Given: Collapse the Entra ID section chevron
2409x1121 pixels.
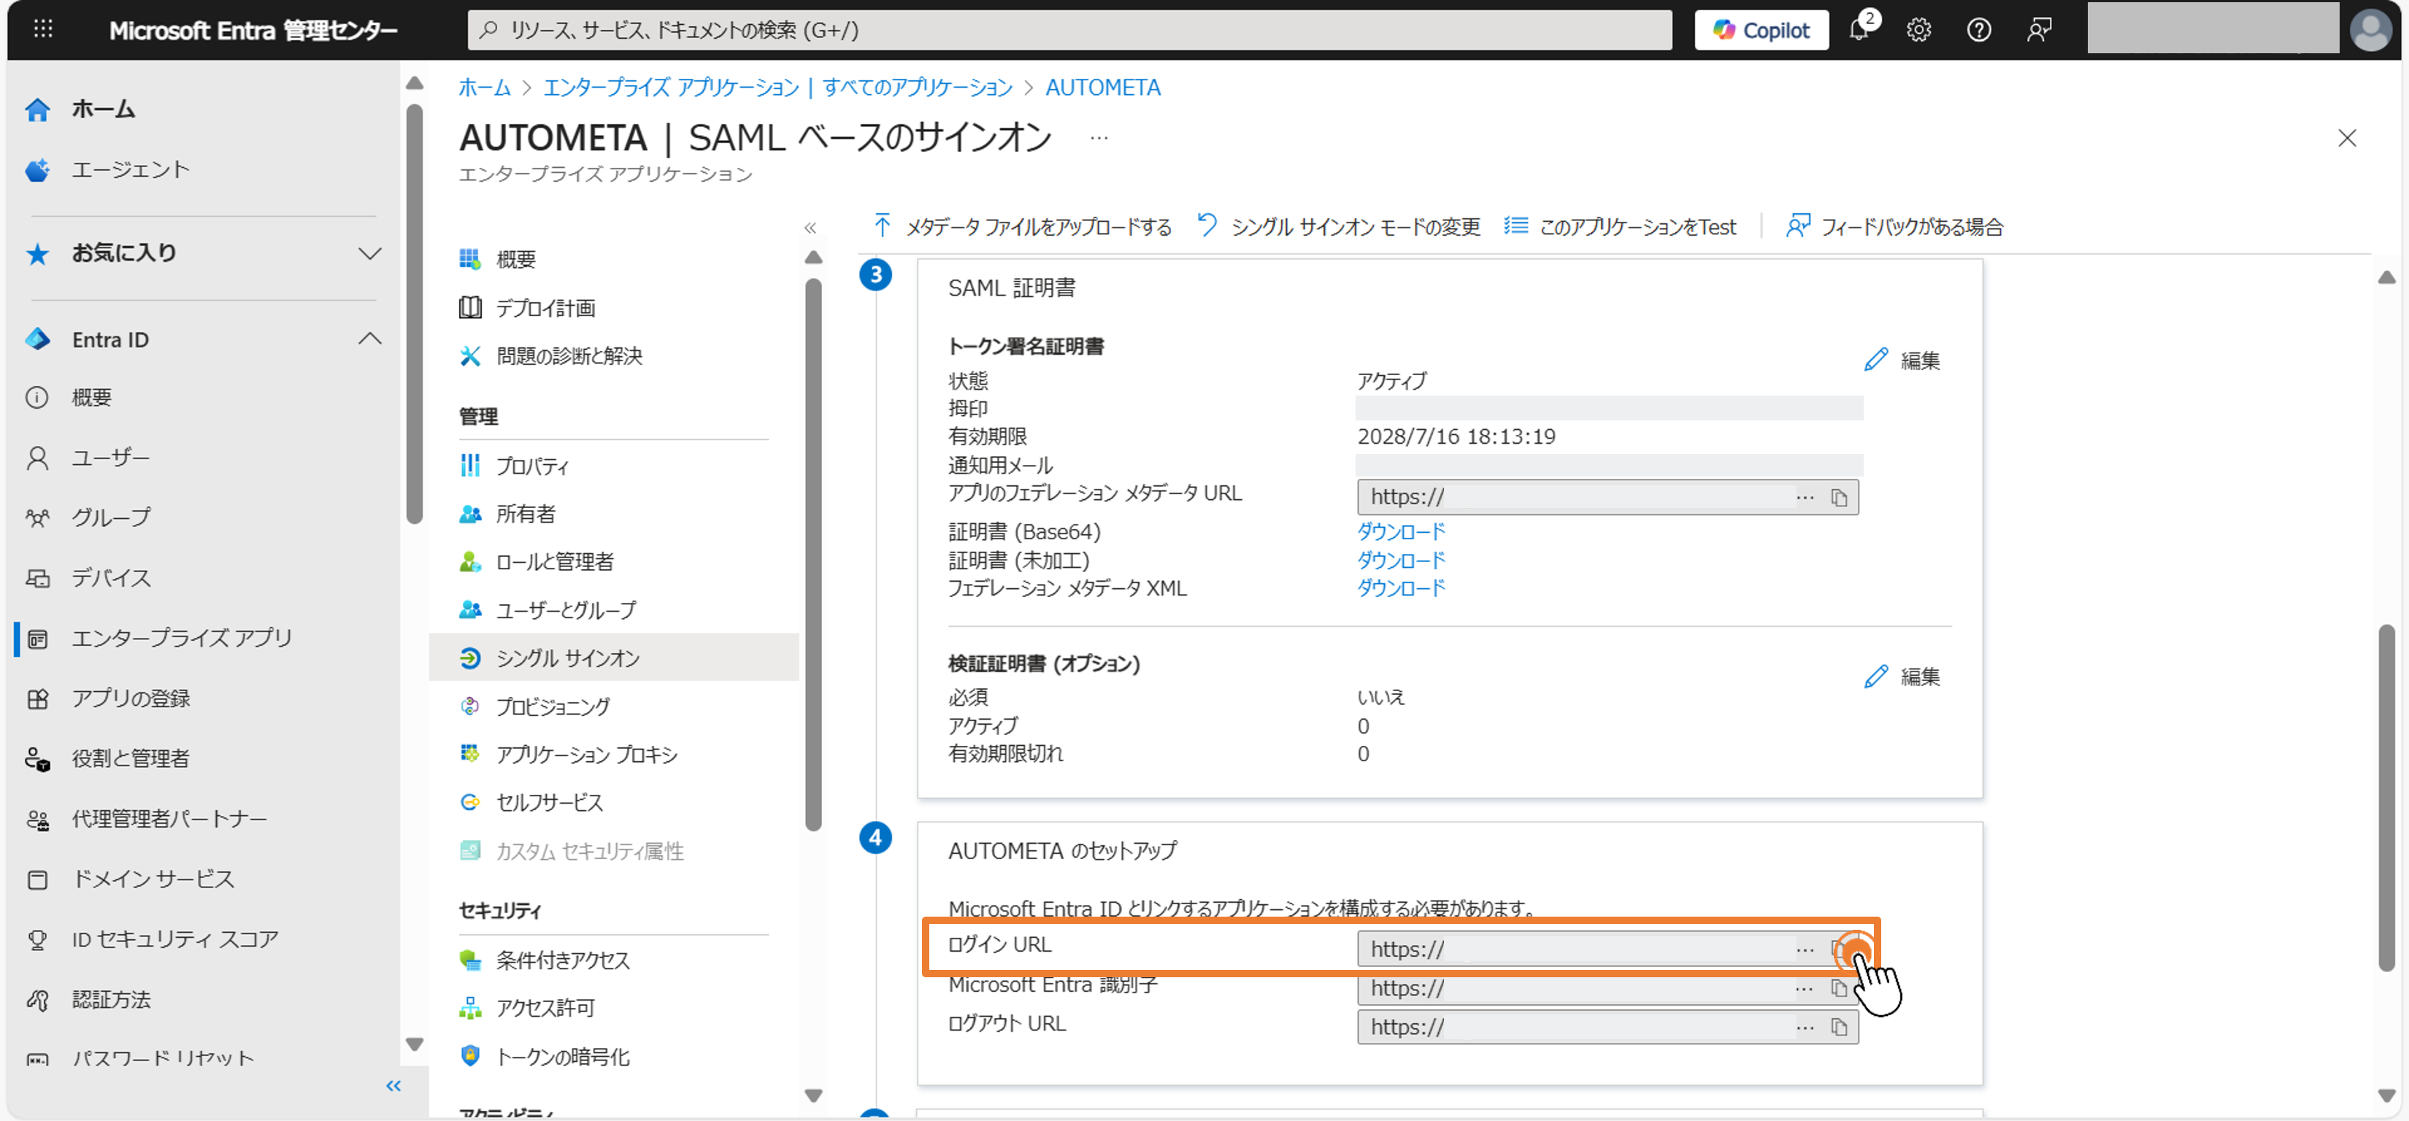Looking at the screenshot, I should 370,339.
